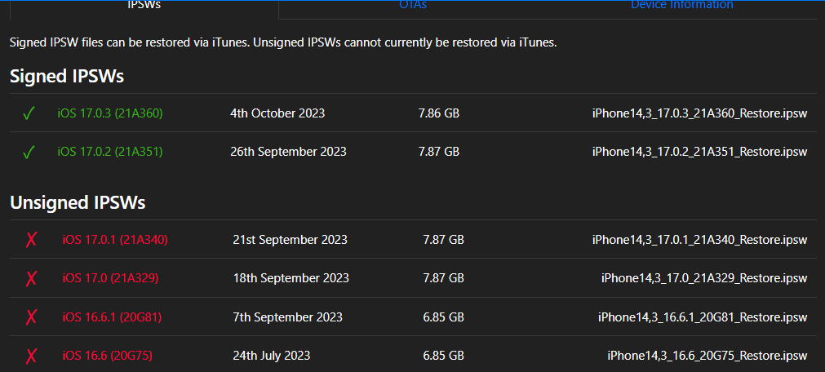Open the iOS 17.0 (21A329) link
The height and width of the screenshot is (372, 825).
click(110, 278)
